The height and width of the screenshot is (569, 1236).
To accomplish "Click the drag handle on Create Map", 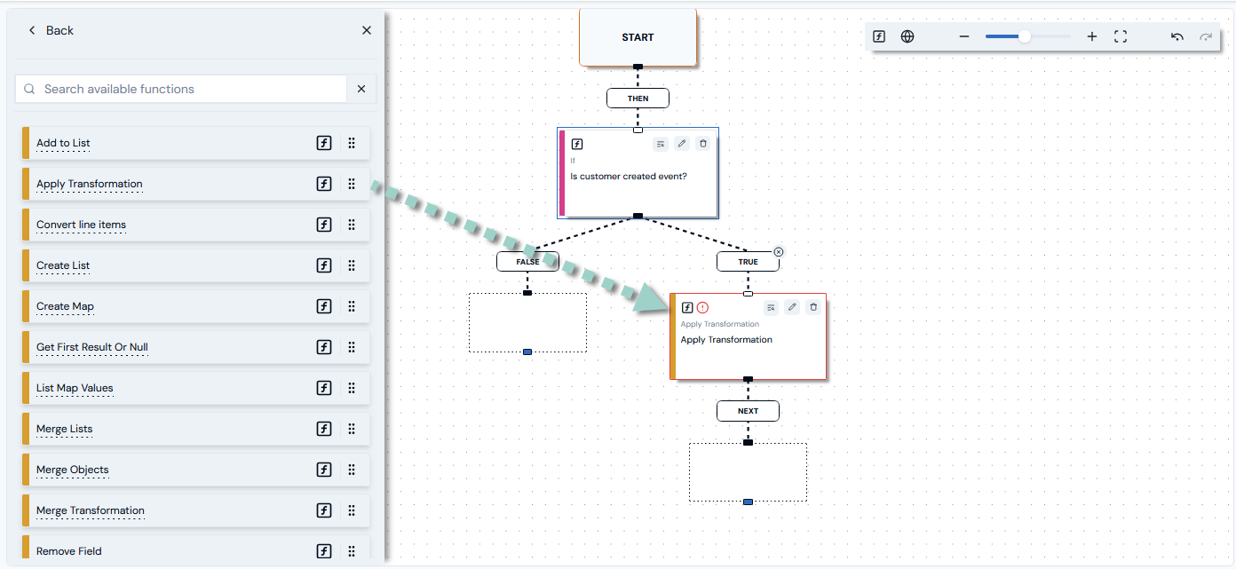I will 352,306.
